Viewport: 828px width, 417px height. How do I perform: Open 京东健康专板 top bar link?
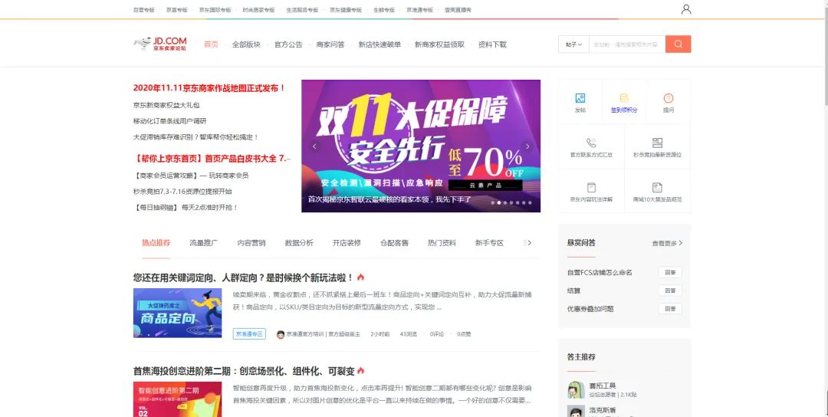[346, 10]
